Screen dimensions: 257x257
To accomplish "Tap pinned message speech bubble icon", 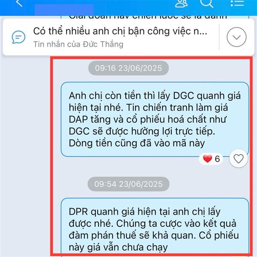I will pyautogui.click(x=18, y=37).
